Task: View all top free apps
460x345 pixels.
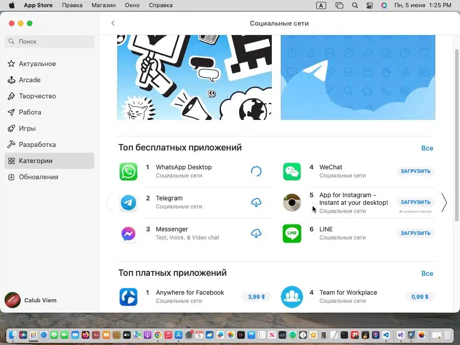Action: pyautogui.click(x=427, y=148)
